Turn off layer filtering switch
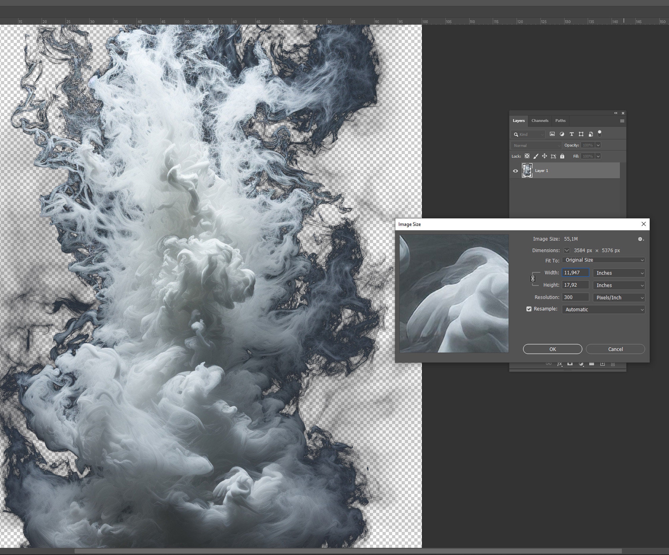 600,134
